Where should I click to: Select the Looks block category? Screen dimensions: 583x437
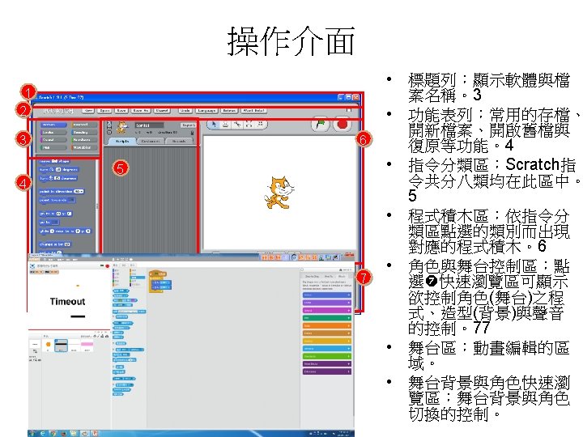[x=54, y=132]
